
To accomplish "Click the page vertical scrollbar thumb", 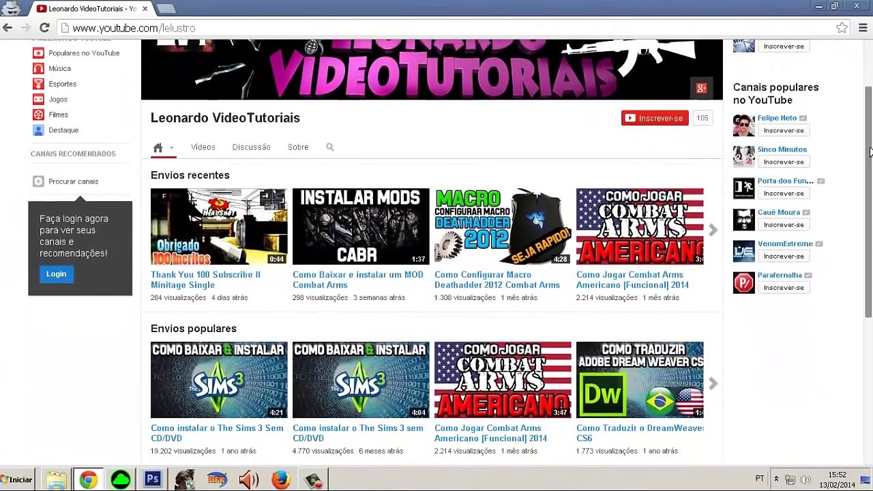I will [x=868, y=202].
